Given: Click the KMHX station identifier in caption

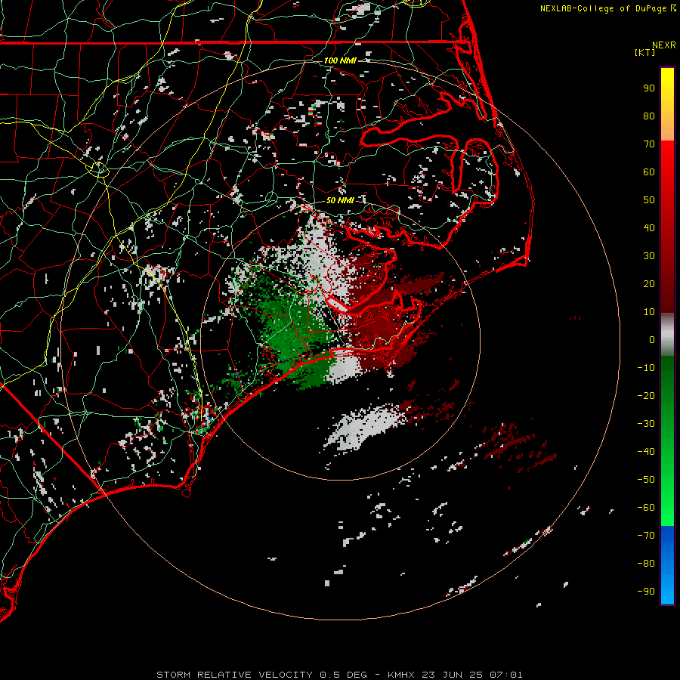Looking at the screenshot, I should click(401, 675).
